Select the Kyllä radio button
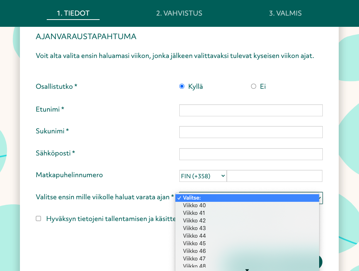 pyautogui.click(x=182, y=87)
